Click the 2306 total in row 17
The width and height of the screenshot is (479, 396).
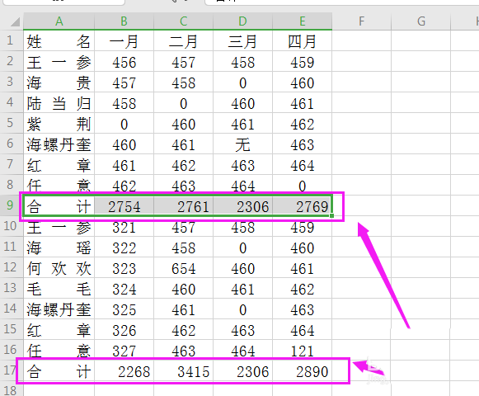click(242, 371)
